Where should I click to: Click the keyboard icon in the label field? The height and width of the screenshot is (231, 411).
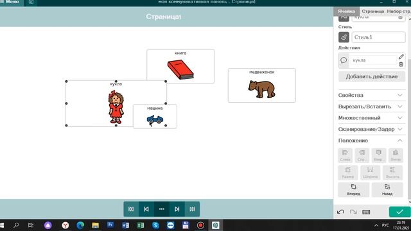(x=400, y=17)
